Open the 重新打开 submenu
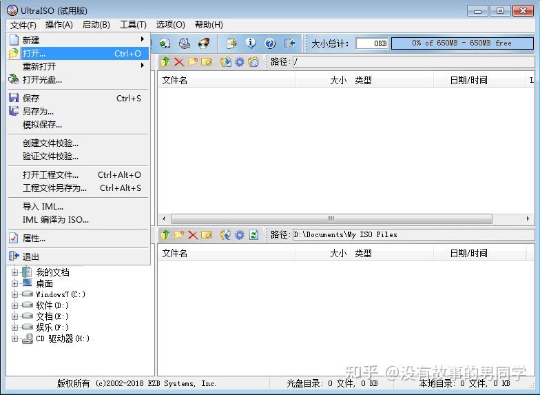The width and height of the screenshot is (540, 395). pos(79,66)
